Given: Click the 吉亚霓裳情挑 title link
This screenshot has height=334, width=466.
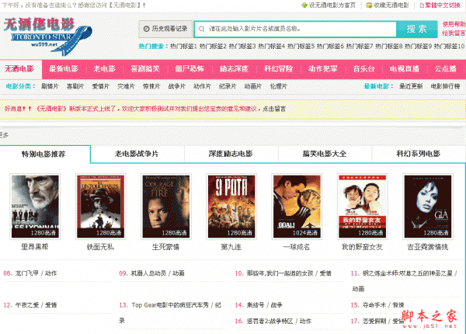Looking at the screenshot, I should click(x=428, y=247).
